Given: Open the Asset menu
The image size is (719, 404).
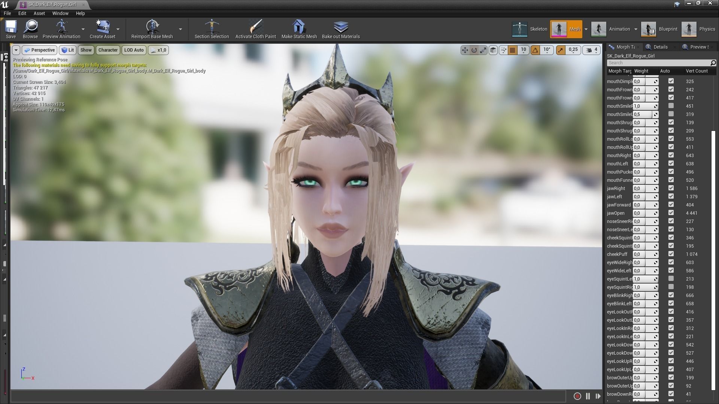Looking at the screenshot, I should [39, 13].
